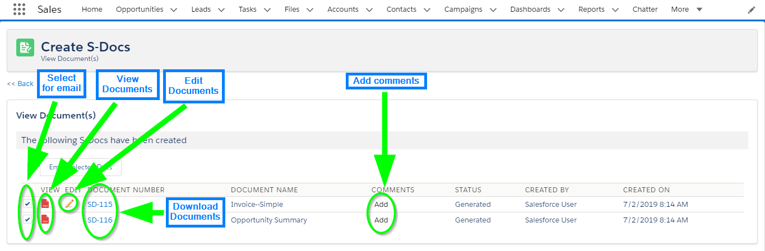Click the Email Selected Docs button
Viewport: 765px width, 251px height.
(81, 167)
